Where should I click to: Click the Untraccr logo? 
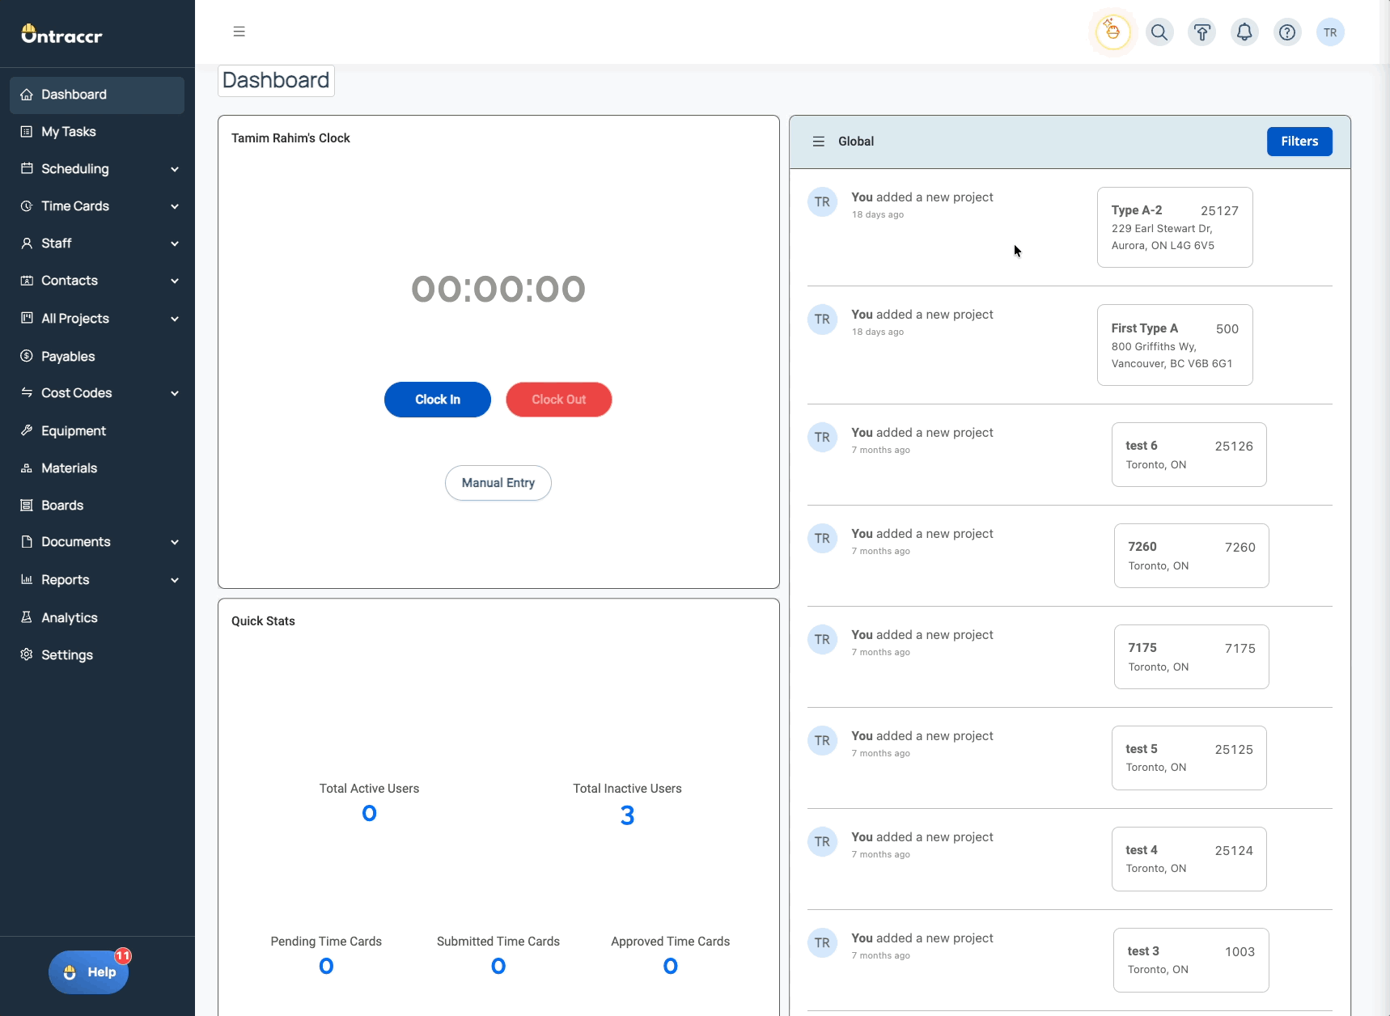(61, 34)
